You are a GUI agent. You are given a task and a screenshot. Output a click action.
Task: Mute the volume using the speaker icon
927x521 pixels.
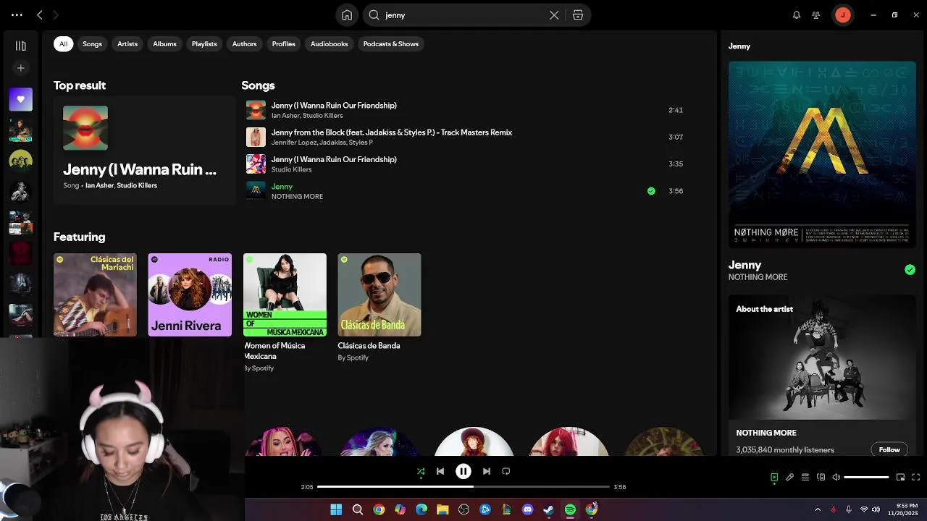pos(836,478)
